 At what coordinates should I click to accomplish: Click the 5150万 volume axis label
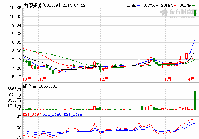click(x=14, y=94)
